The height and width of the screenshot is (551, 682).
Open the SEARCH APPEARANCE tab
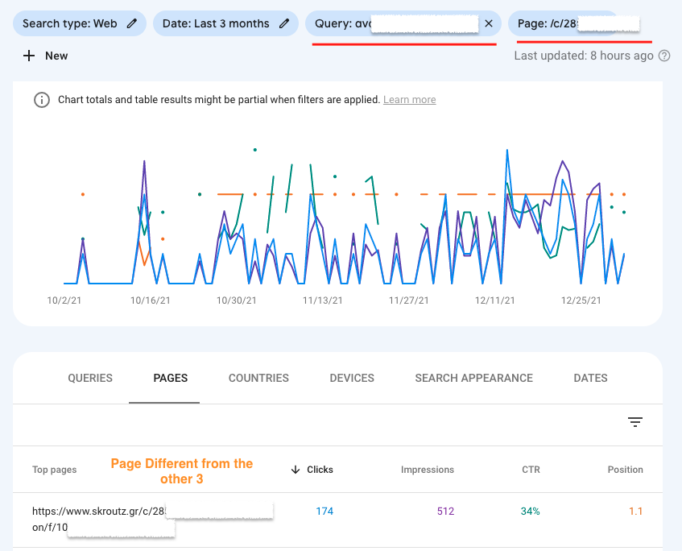[473, 378]
